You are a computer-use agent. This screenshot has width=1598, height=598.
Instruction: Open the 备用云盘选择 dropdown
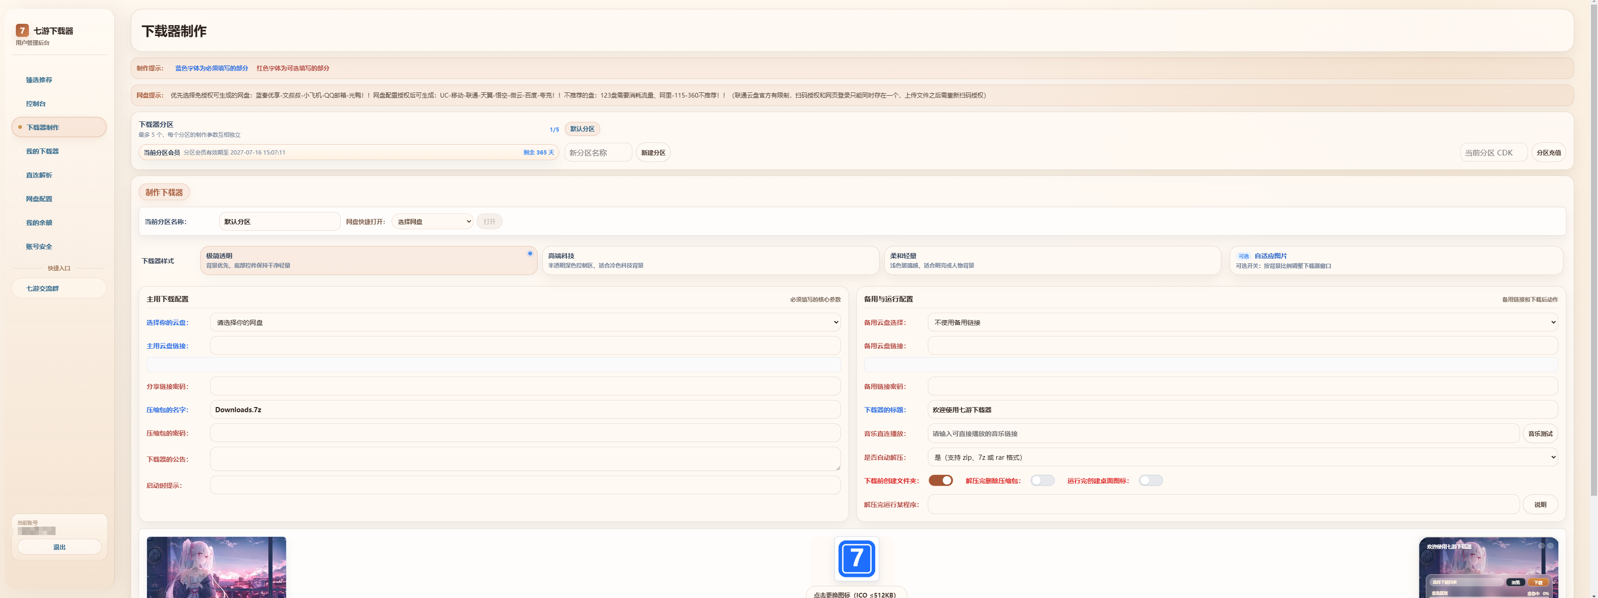coord(1242,322)
